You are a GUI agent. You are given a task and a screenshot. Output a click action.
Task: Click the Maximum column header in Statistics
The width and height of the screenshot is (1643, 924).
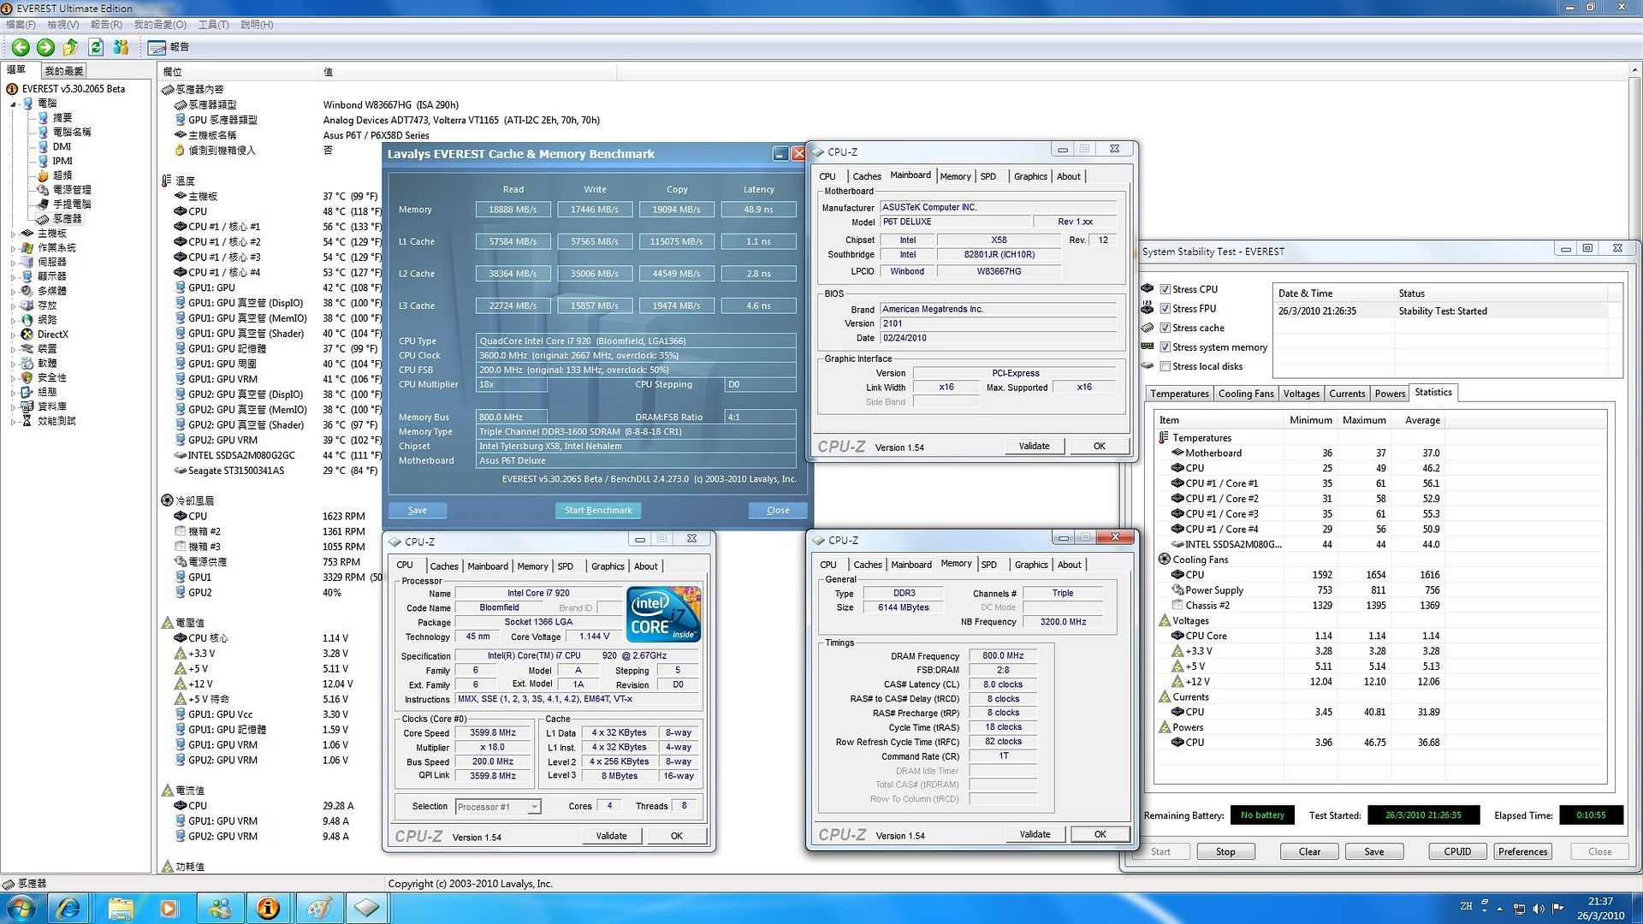pos(1364,420)
